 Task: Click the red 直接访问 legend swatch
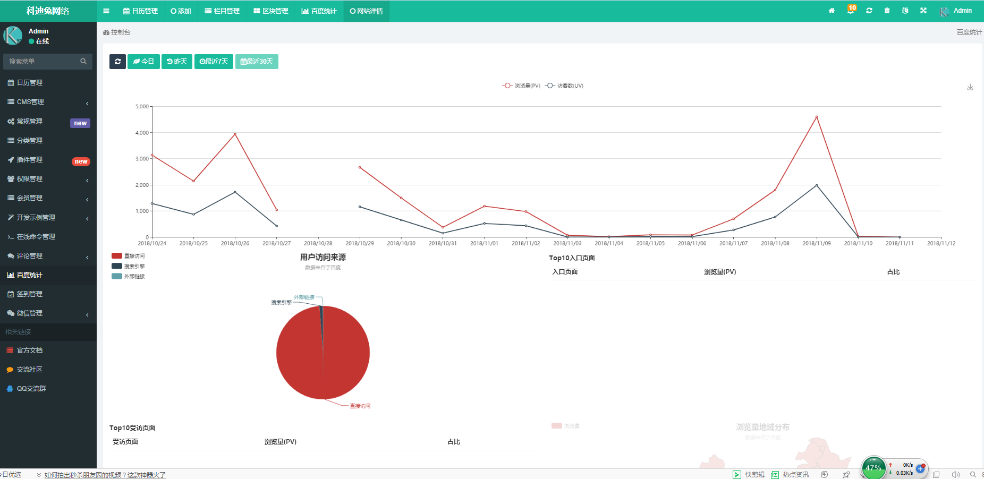(x=117, y=256)
